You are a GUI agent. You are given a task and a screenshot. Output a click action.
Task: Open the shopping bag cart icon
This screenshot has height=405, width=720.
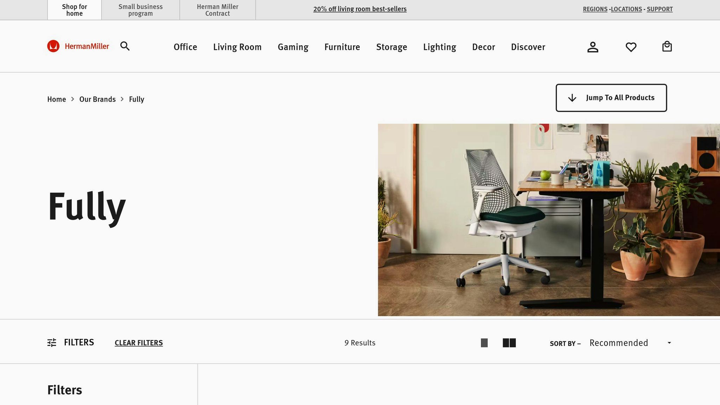[667, 46]
